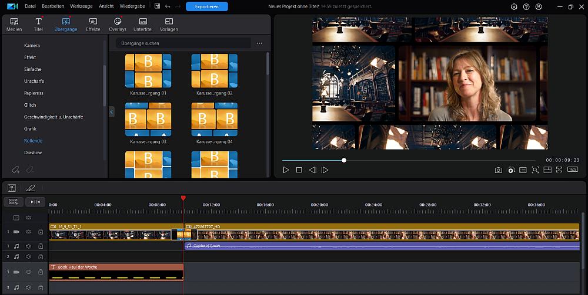Screen dimensions: 588x295
Task: Open the Werkzeuge menu
Action: [81, 6]
